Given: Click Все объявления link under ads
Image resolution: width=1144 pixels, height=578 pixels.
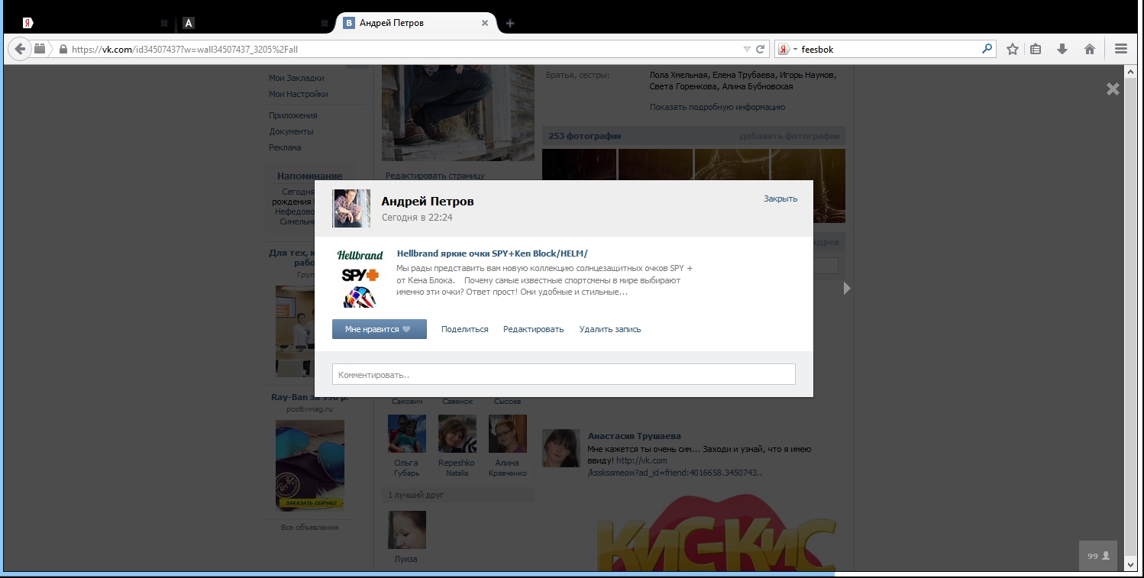Looking at the screenshot, I should (309, 527).
